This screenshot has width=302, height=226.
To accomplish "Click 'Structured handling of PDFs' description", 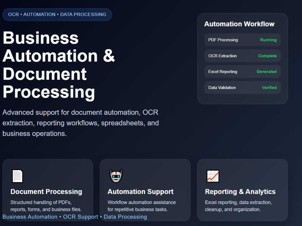I will (46, 206).
